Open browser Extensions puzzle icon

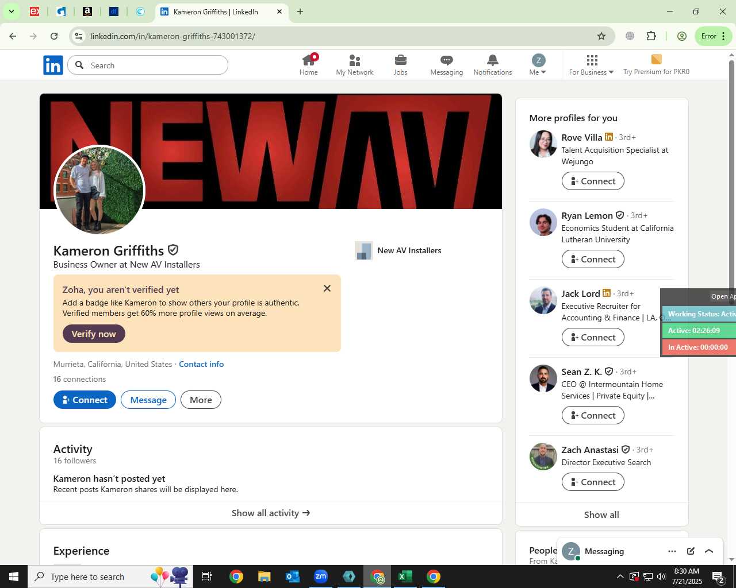point(651,36)
